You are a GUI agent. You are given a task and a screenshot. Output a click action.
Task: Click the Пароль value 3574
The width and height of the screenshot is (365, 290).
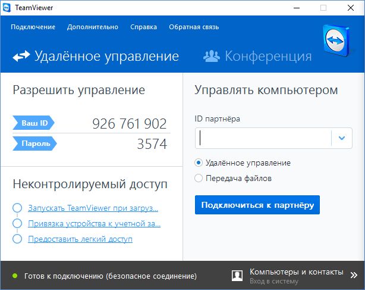click(x=152, y=144)
